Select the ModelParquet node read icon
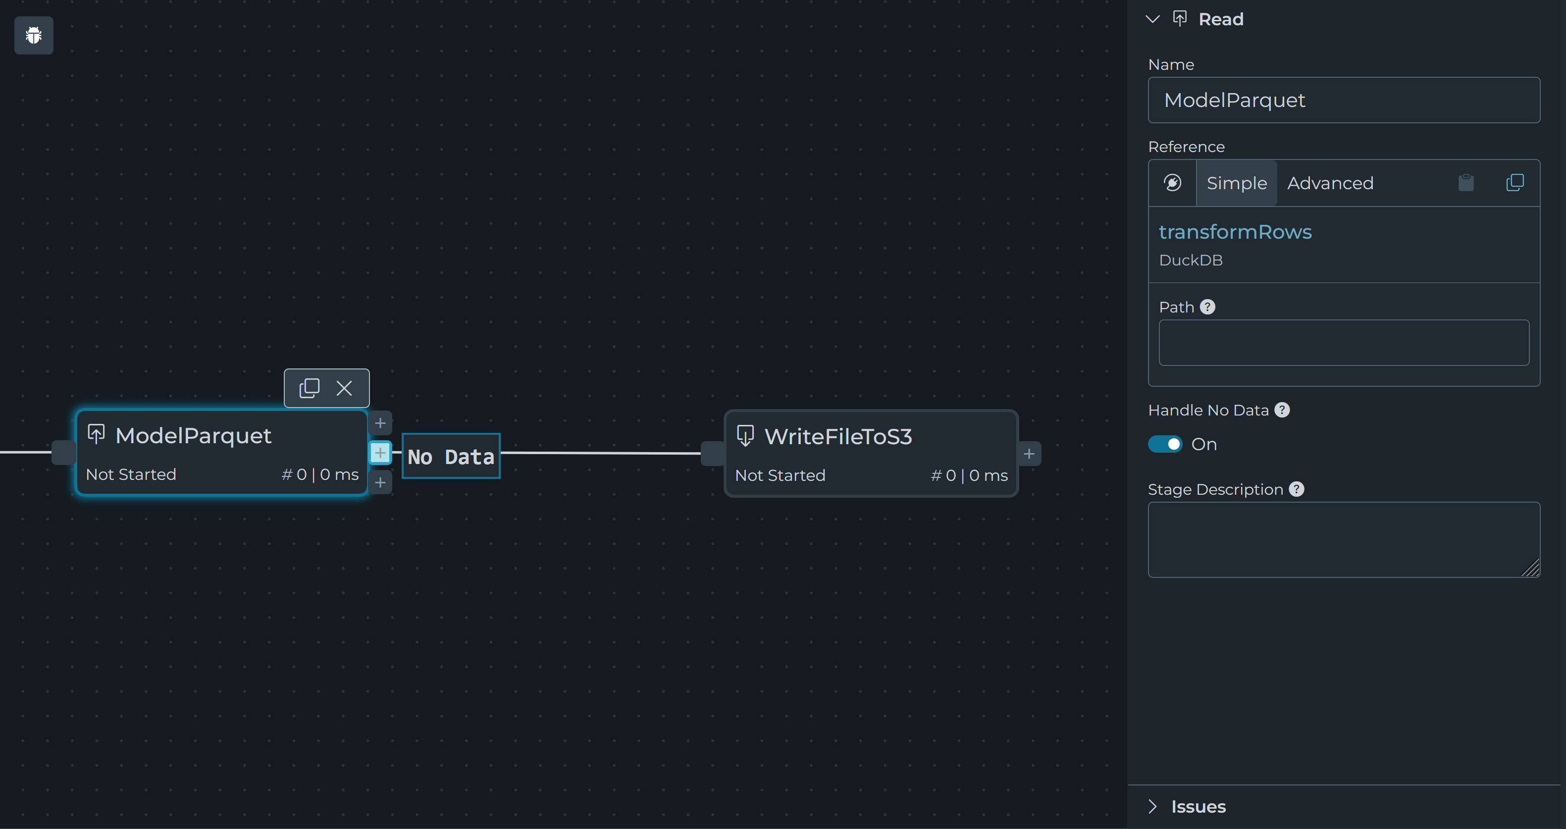The image size is (1566, 829). pyautogui.click(x=96, y=435)
